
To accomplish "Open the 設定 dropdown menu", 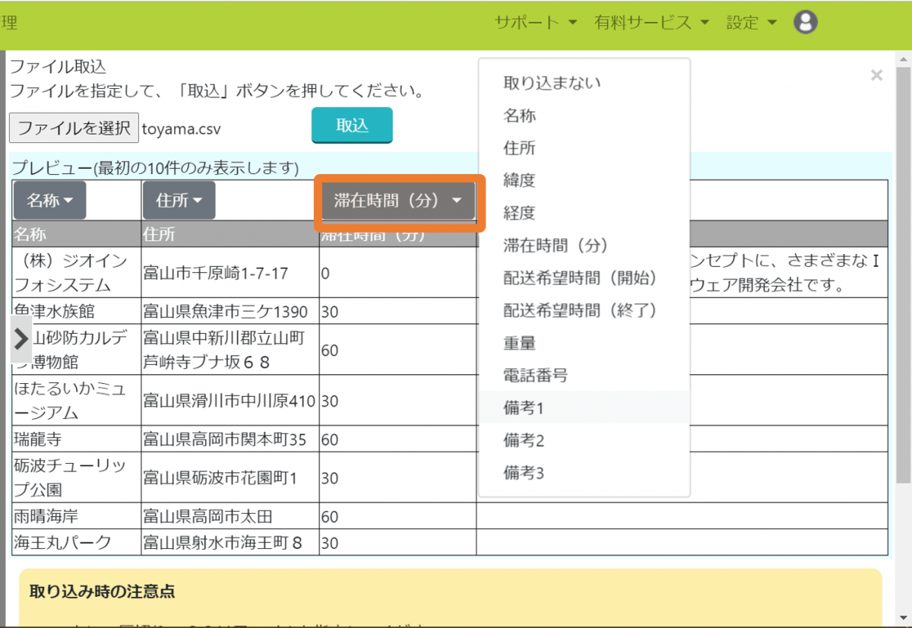I will point(751,22).
